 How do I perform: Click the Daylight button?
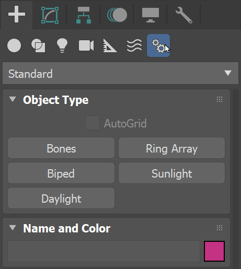tap(61, 198)
